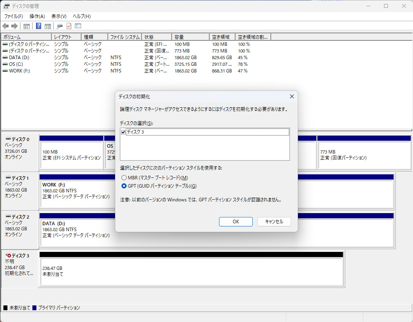
Task: Click the disk properties magnifier icon
Action: click(60, 26)
